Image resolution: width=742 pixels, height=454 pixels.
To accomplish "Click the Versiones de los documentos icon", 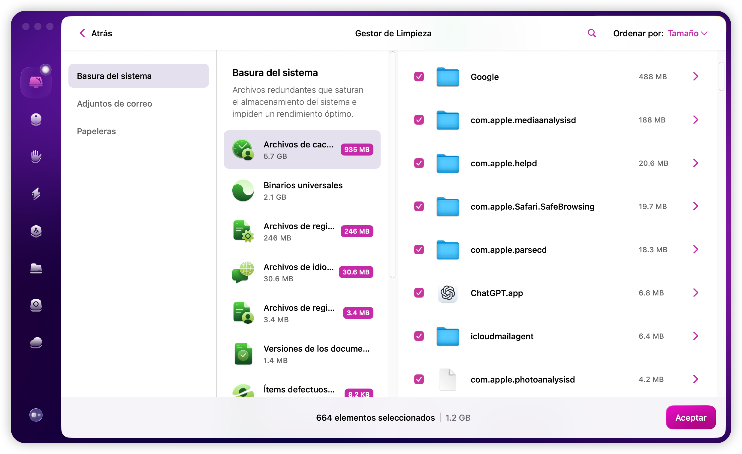I will coord(243,354).
